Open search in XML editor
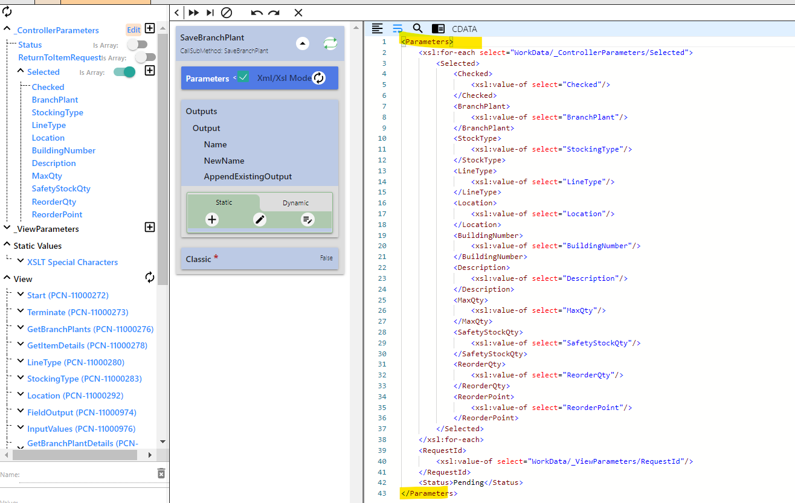 tap(417, 28)
